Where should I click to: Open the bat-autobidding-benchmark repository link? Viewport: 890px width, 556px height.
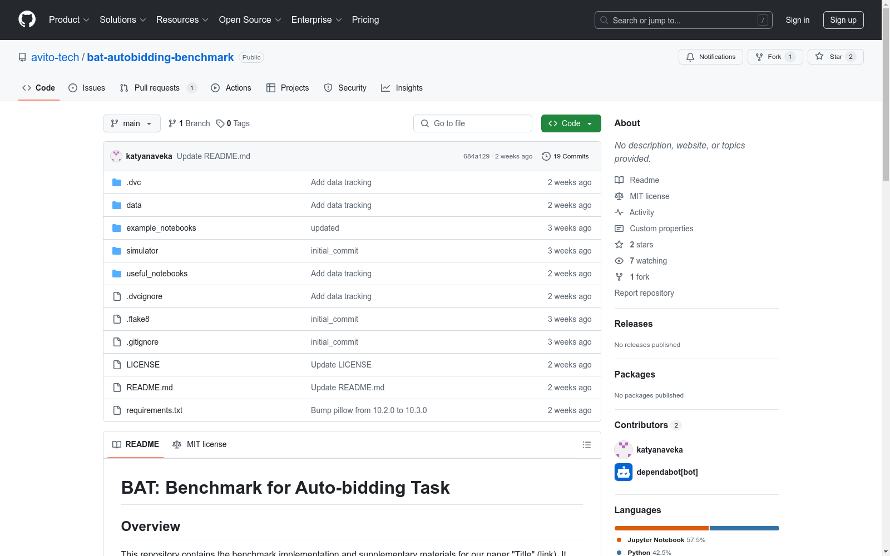pyautogui.click(x=160, y=57)
